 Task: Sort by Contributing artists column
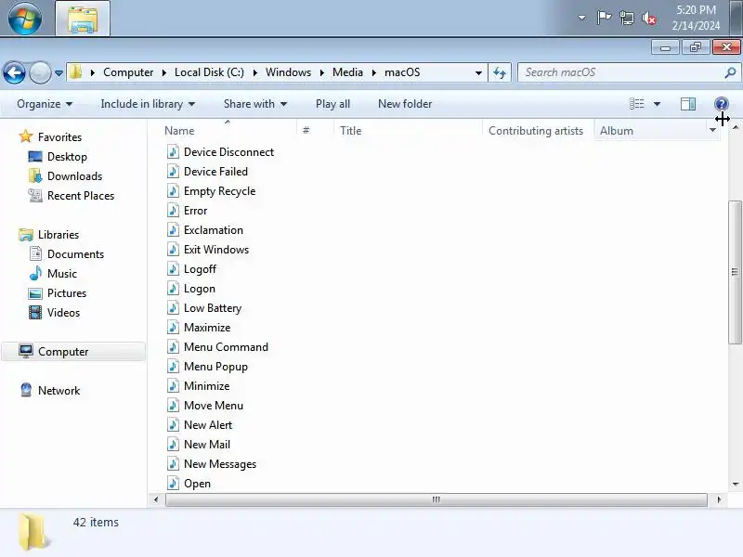pyautogui.click(x=538, y=131)
